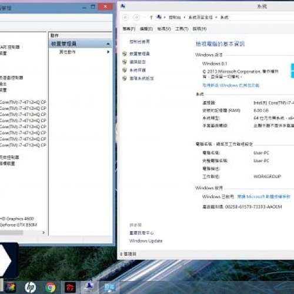
Task: Open the 進階系統設定 sidebar link
Action: [x=142, y=78]
